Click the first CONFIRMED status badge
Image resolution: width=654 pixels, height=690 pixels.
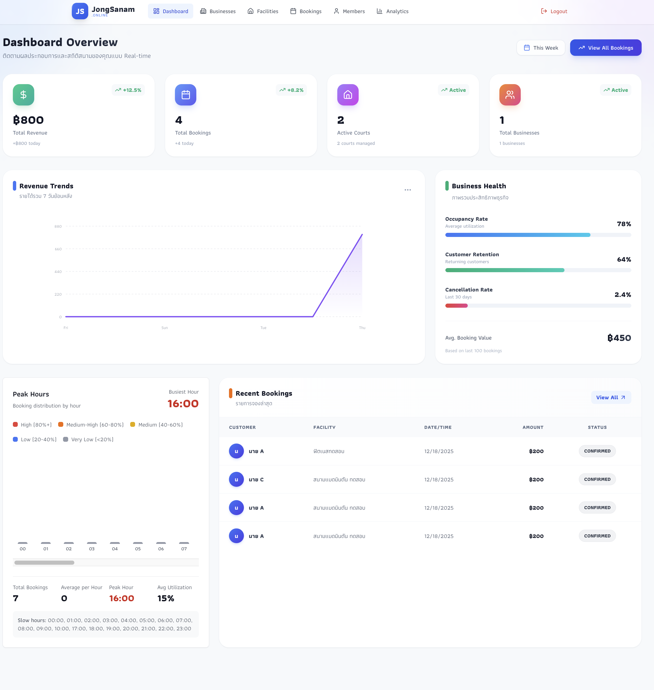pyautogui.click(x=597, y=451)
